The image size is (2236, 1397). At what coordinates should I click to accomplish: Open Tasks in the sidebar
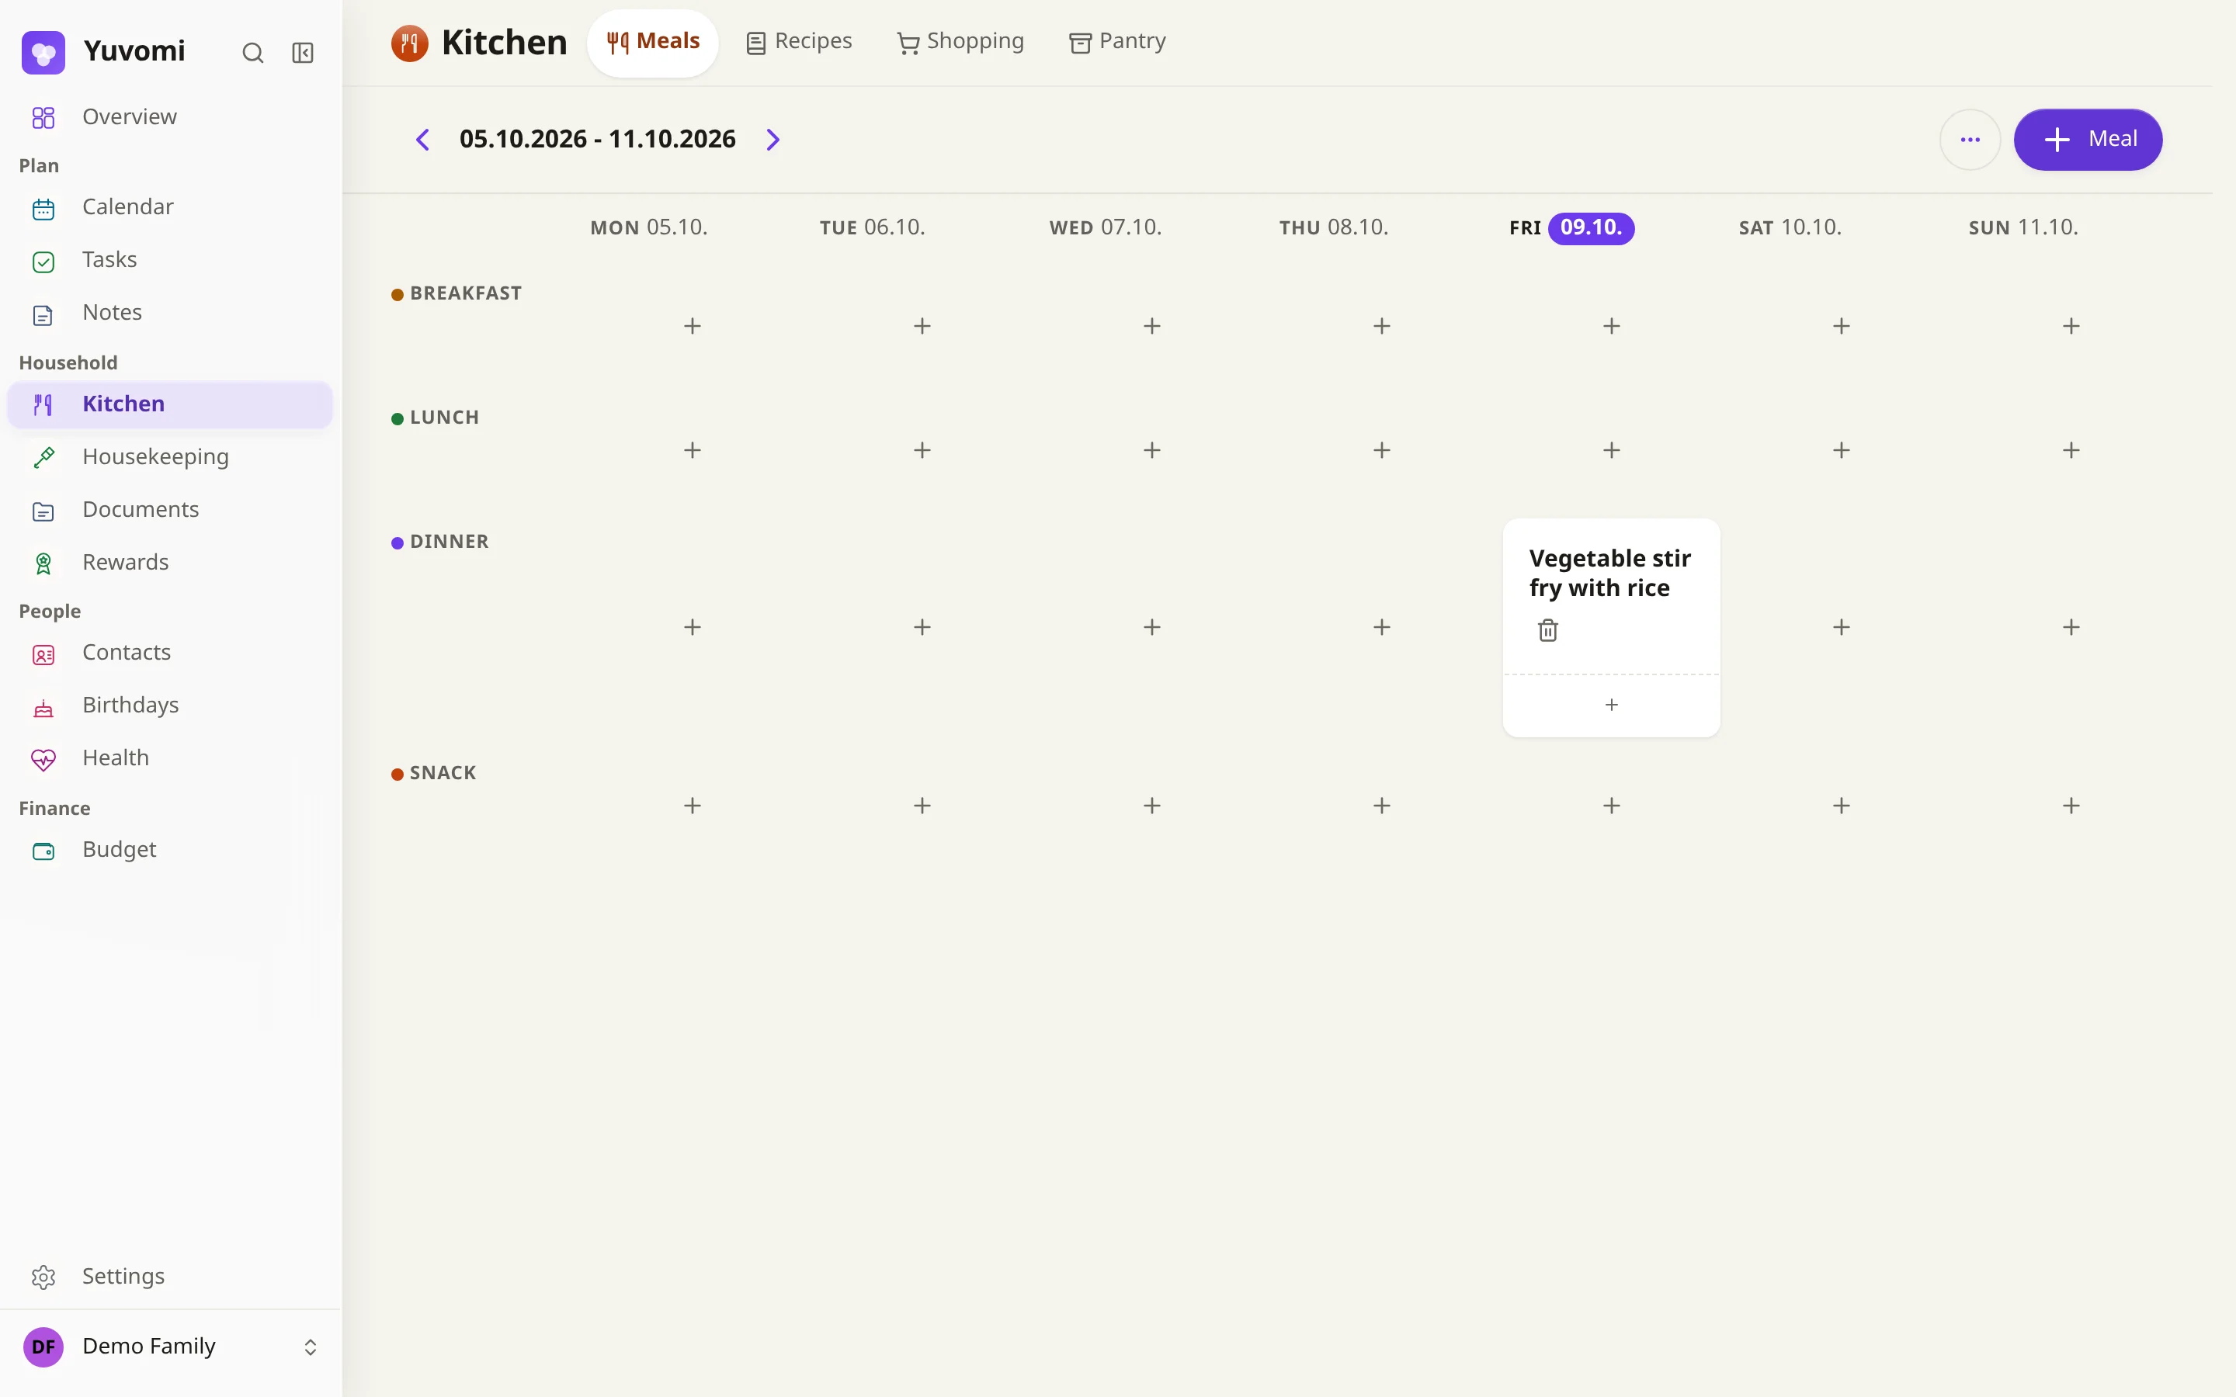(x=170, y=261)
